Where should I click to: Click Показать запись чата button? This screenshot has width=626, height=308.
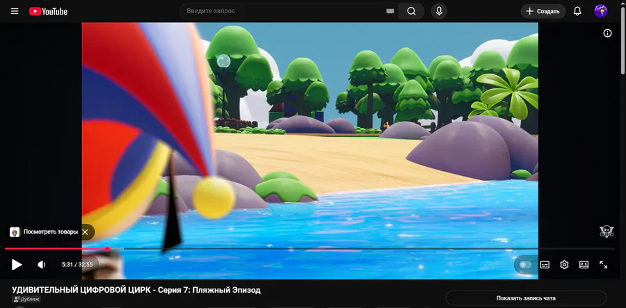pyautogui.click(x=526, y=298)
